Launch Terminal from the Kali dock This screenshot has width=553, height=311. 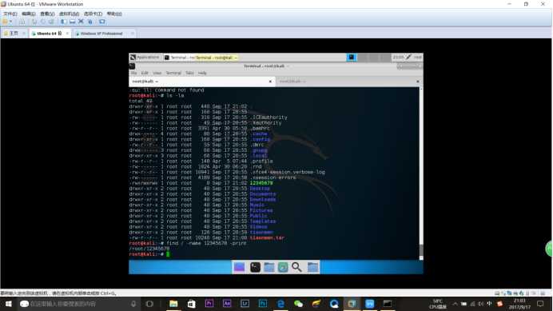[255, 267]
